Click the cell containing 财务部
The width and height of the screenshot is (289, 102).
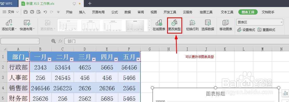click(x=18, y=98)
